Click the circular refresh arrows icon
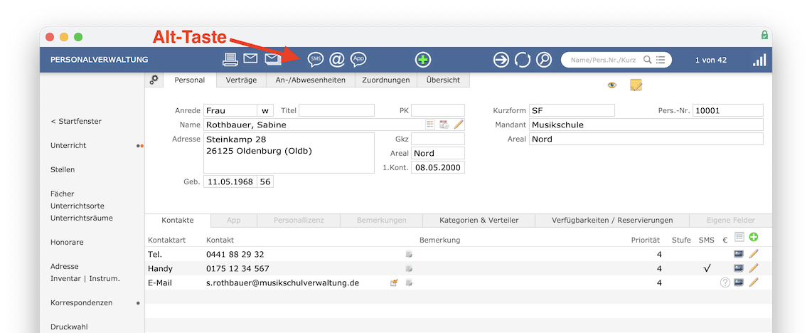This screenshot has height=333, width=812. [523, 60]
